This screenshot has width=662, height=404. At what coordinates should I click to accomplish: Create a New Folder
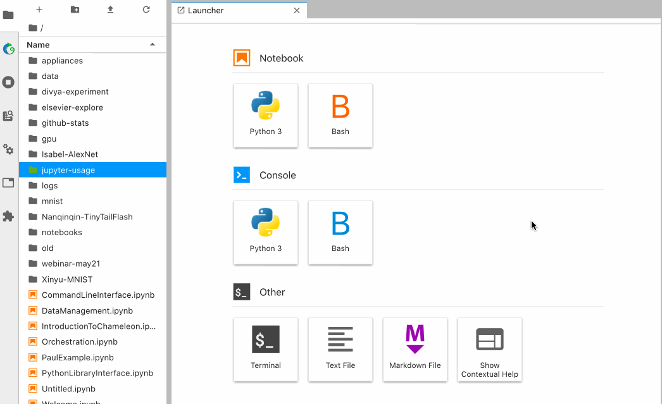click(75, 9)
